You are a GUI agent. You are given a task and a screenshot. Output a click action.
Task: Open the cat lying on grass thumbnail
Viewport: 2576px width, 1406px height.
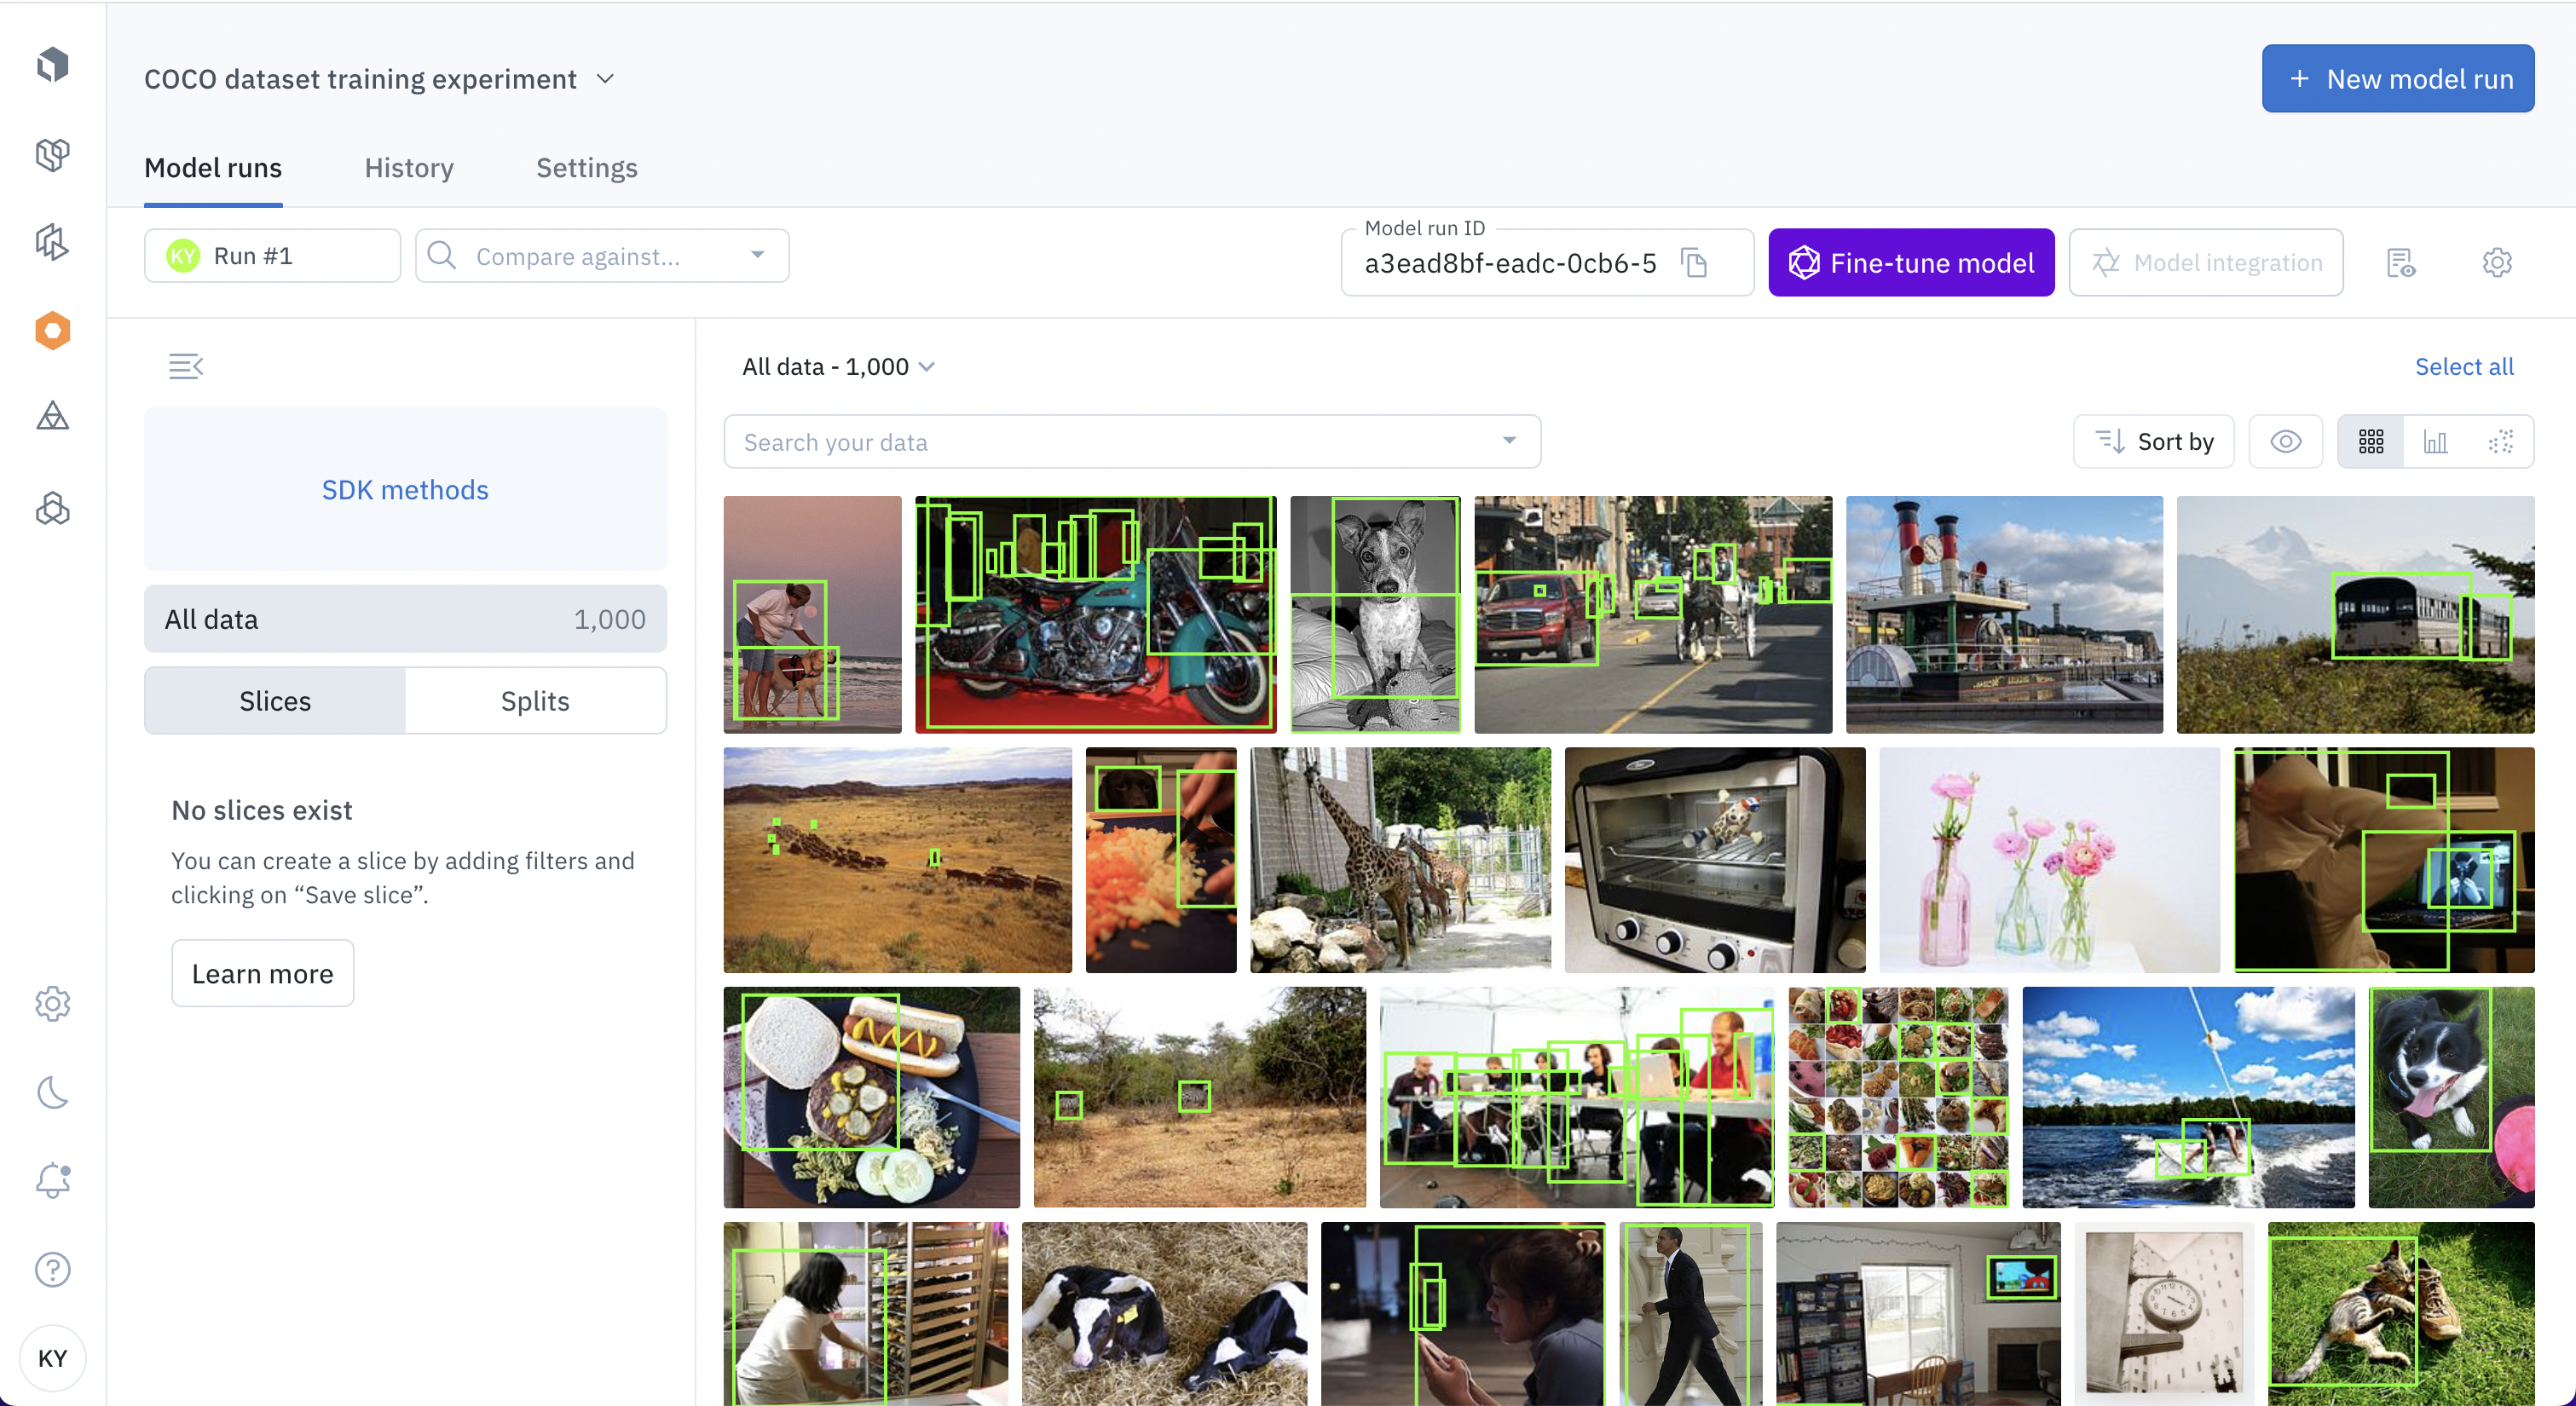click(x=2401, y=1313)
